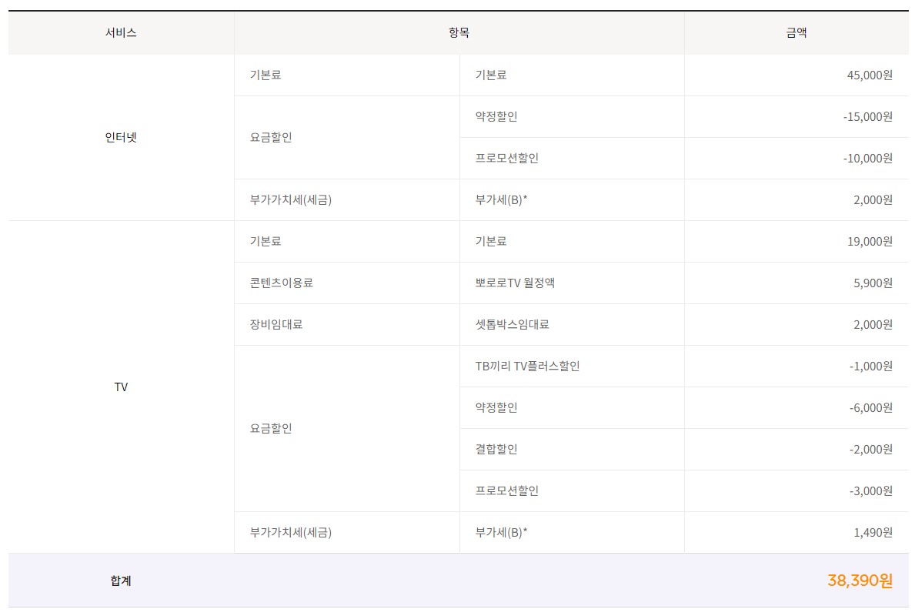Screen dimensions: 915x616
Task: Click the 항목 column header
Action: [x=459, y=33]
